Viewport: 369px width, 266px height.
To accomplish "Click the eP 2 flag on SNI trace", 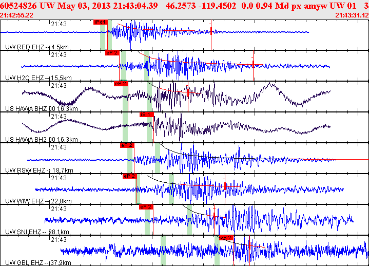I will pos(146,206).
